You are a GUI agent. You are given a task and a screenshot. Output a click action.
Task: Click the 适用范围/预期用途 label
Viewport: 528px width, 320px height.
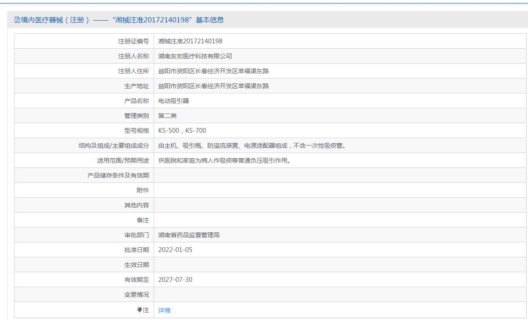pyautogui.click(x=123, y=160)
